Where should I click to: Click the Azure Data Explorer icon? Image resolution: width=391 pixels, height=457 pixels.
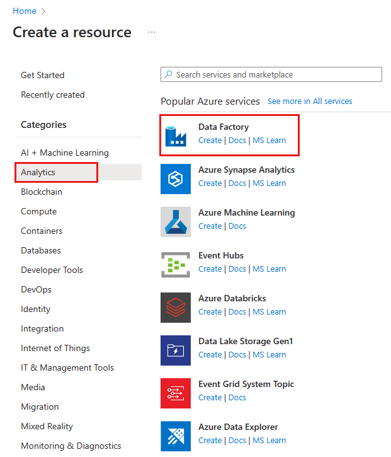click(x=176, y=436)
